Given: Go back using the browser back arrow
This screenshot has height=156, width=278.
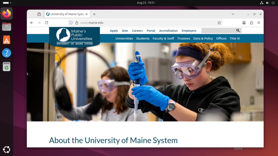Looking at the screenshot, I should pos(32,23).
